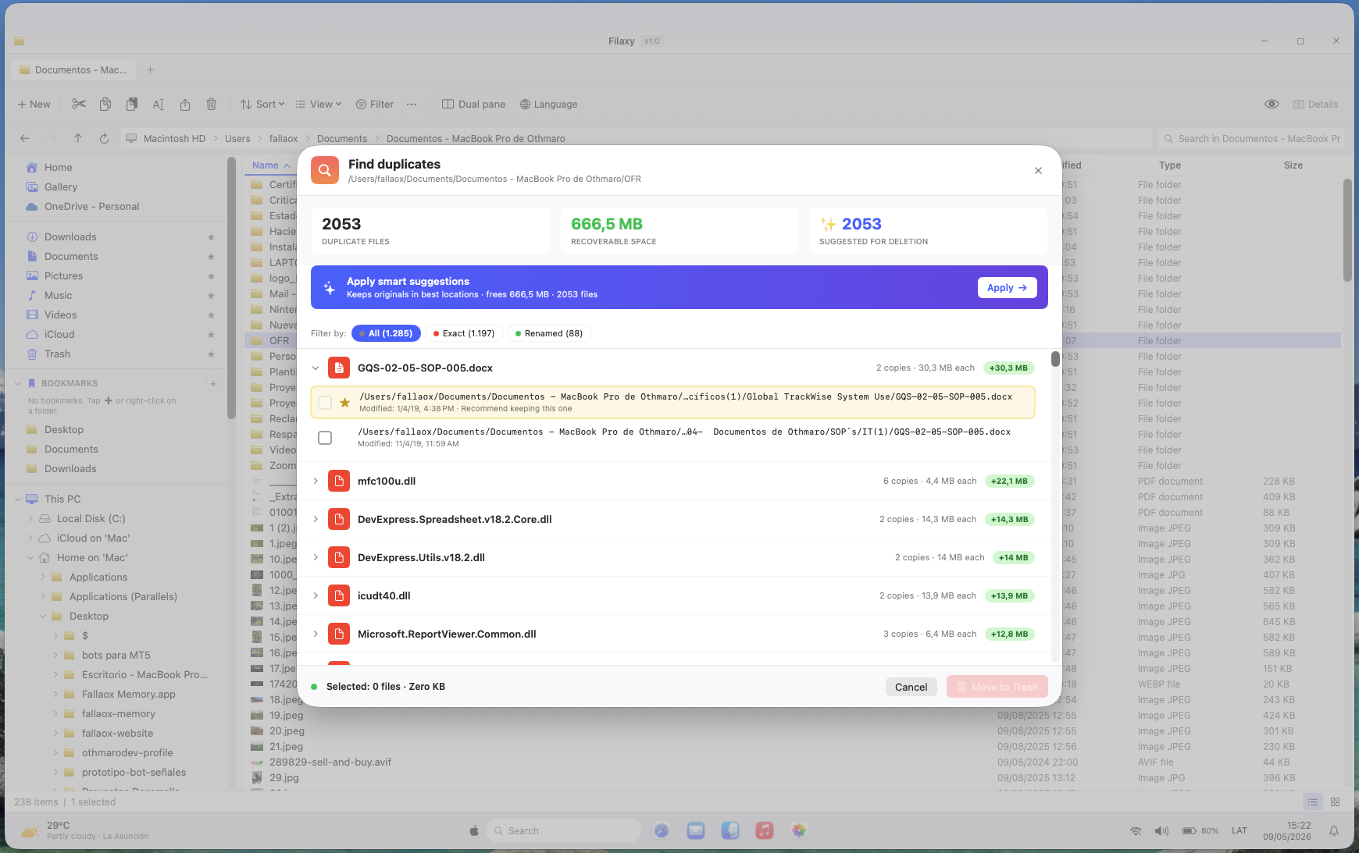The width and height of the screenshot is (1359, 853).
Task: Select the Exact (1.197) filter
Action: point(464,333)
